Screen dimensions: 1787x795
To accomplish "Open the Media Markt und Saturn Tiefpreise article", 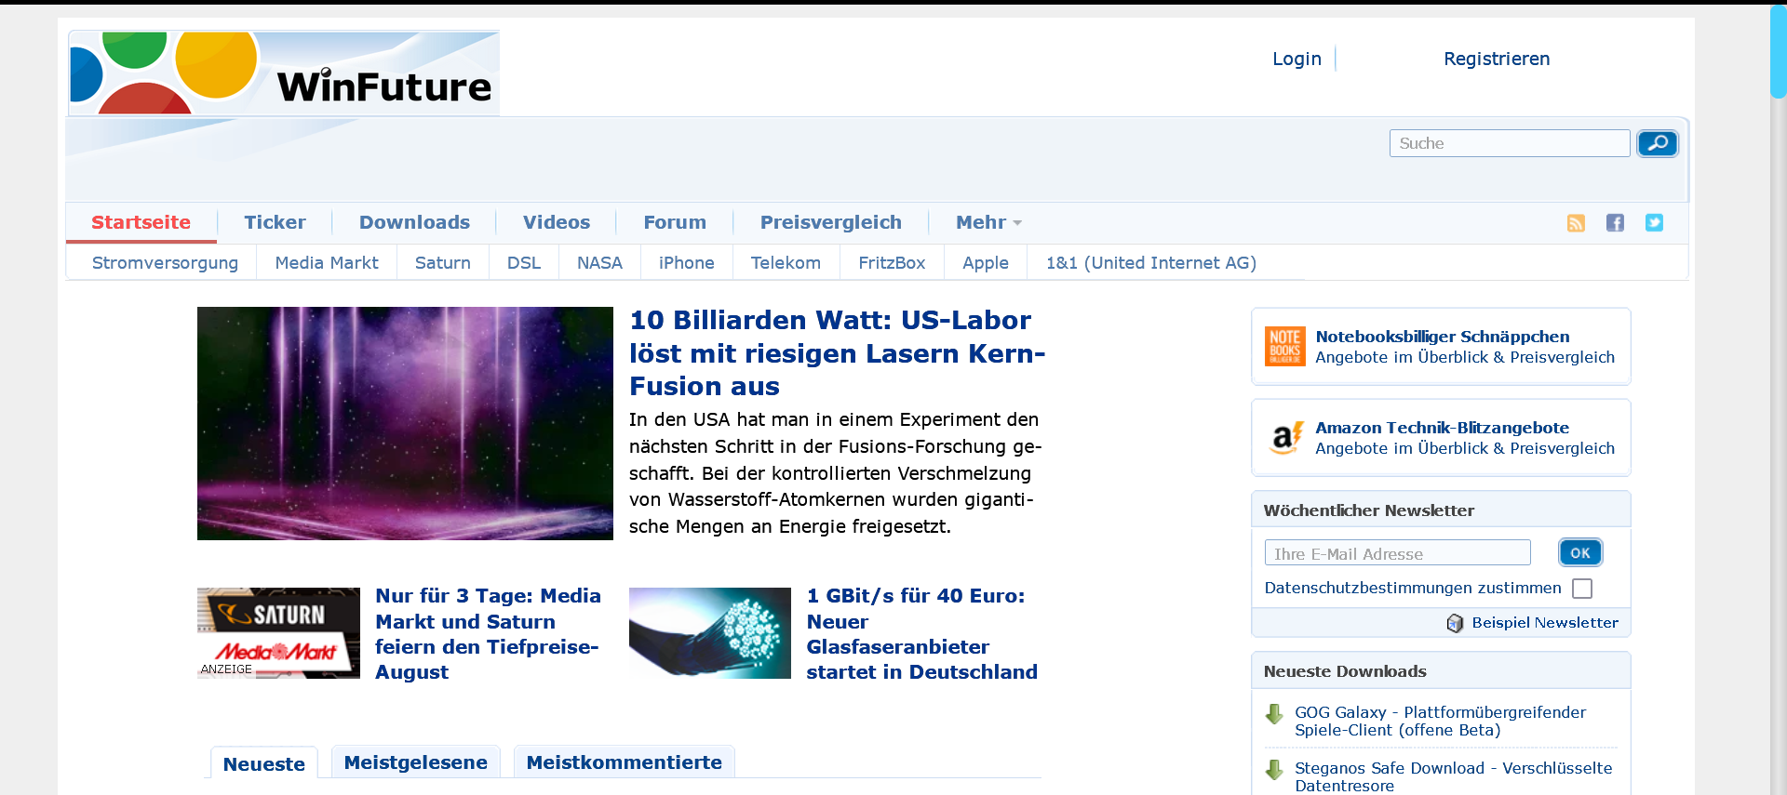I will pyautogui.click(x=488, y=633).
